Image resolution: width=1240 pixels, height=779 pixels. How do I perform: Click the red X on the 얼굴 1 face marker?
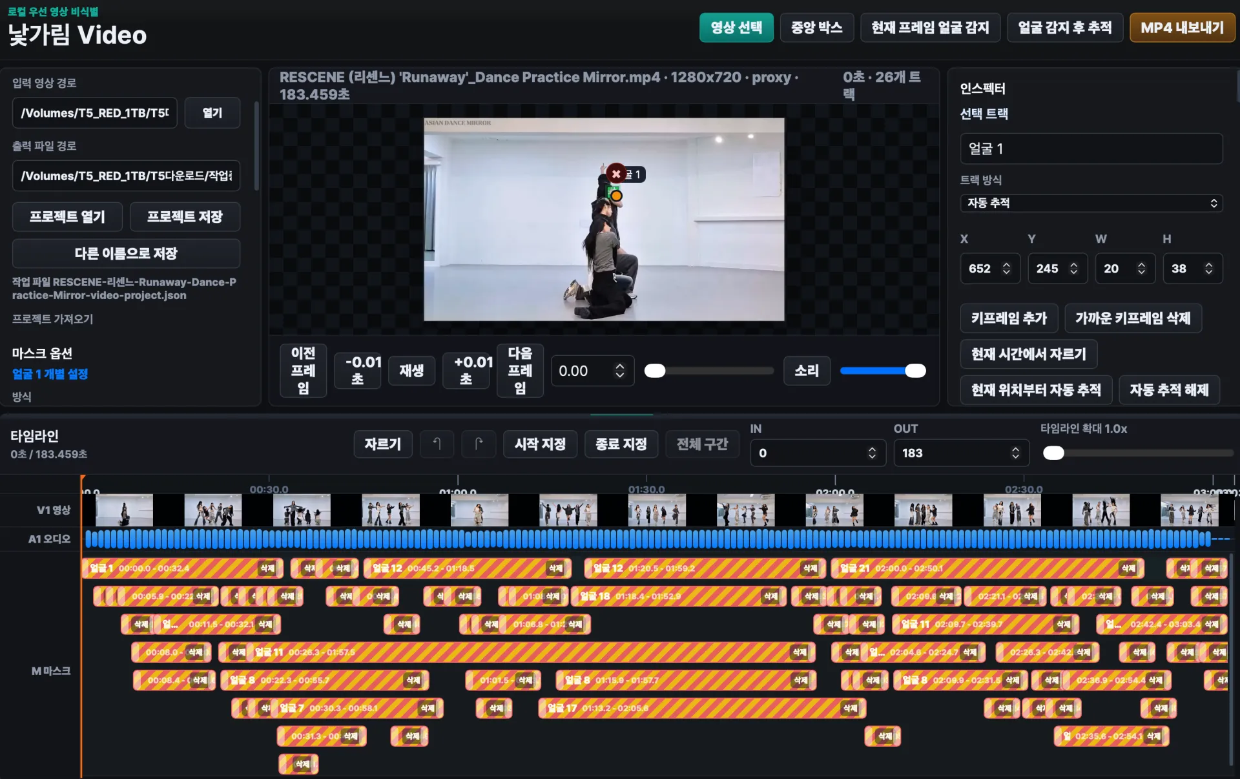[616, 174]
